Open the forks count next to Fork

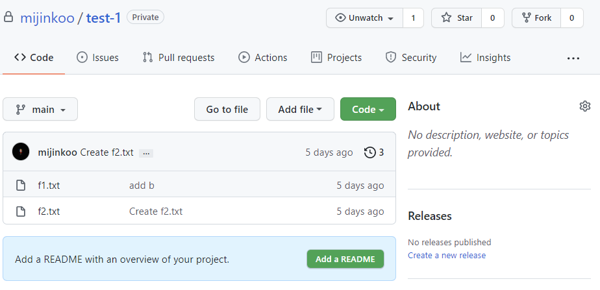[571, 18]
